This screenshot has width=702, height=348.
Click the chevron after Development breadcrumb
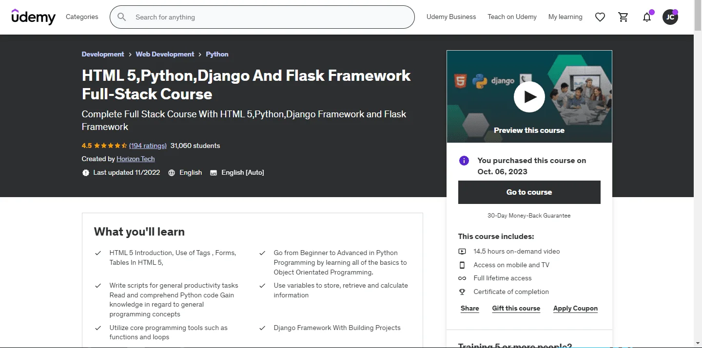point(130,55)
